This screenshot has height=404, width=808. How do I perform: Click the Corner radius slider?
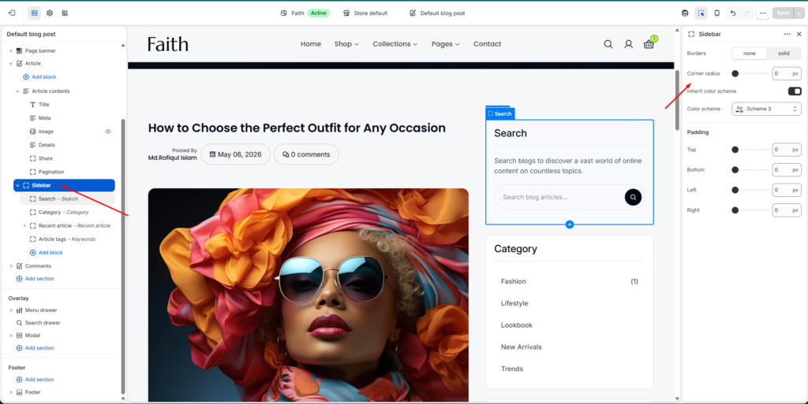pyautogui.click(x=750, y=73)
